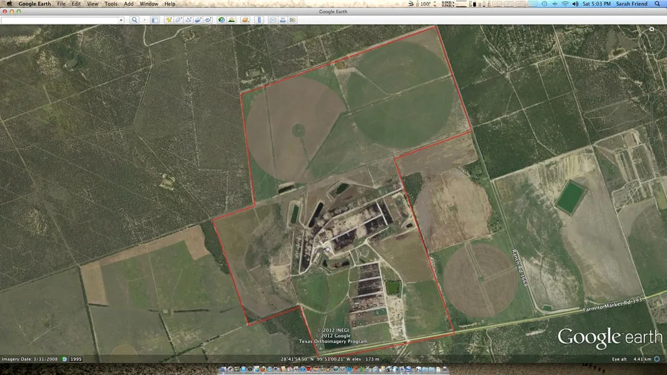Open the search field dropdown arrow
This screenshot has width=667, height=375.
tap(121, 20)
